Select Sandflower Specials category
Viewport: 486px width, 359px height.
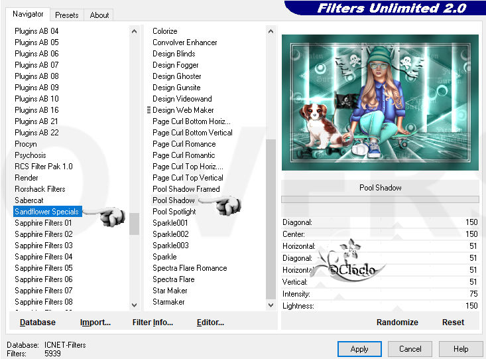click(48, 212)
